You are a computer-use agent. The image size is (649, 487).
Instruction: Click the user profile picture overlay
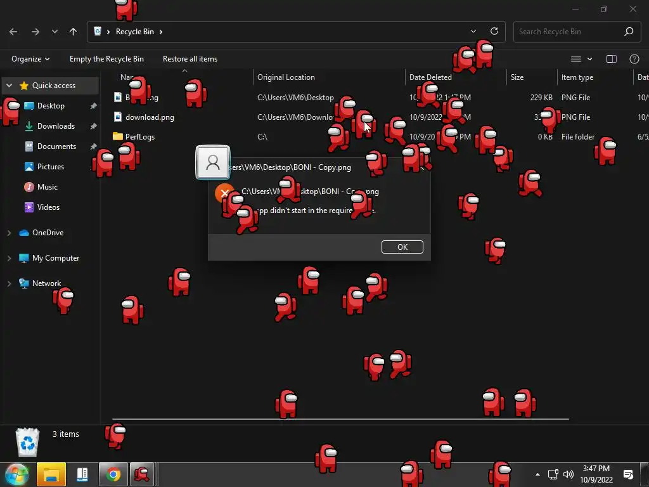point(213,162)
